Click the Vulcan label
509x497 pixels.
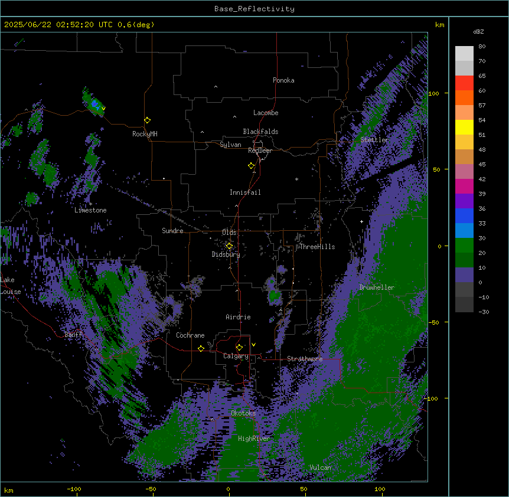coord(321,467)
